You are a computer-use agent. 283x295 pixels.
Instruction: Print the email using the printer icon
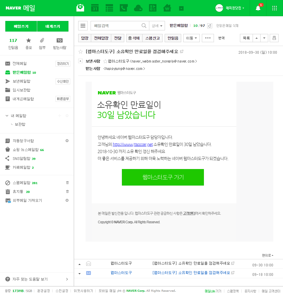tap(274, 38)
